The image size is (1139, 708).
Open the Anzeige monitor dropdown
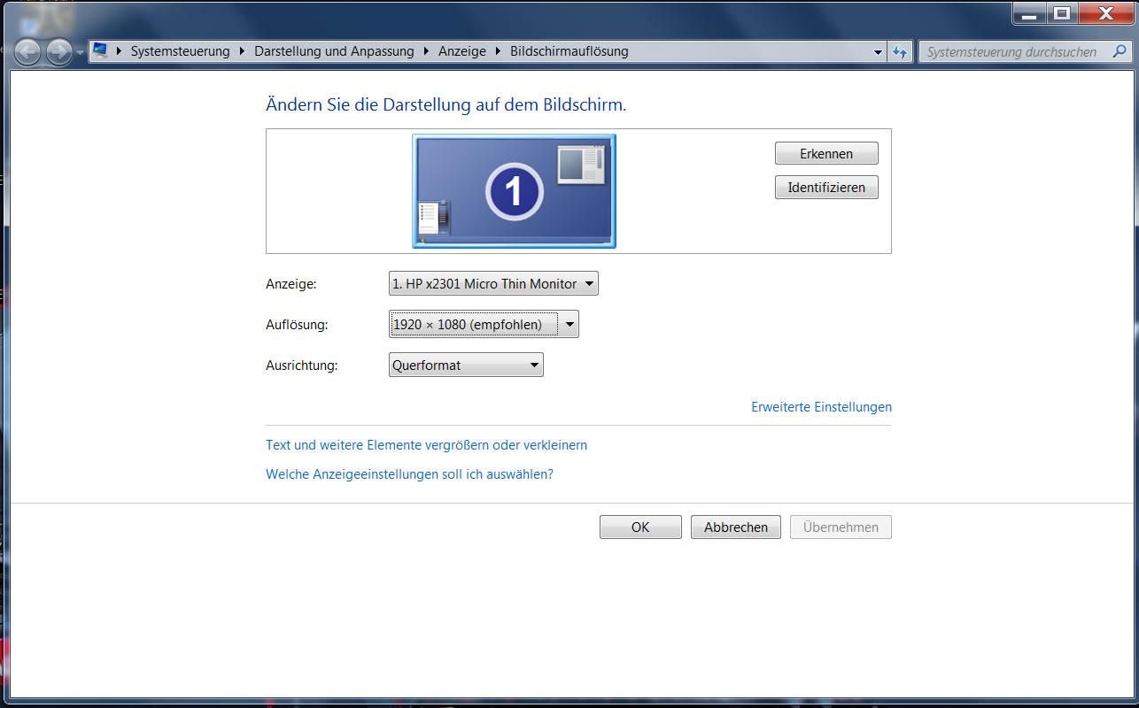click(493, 283)
